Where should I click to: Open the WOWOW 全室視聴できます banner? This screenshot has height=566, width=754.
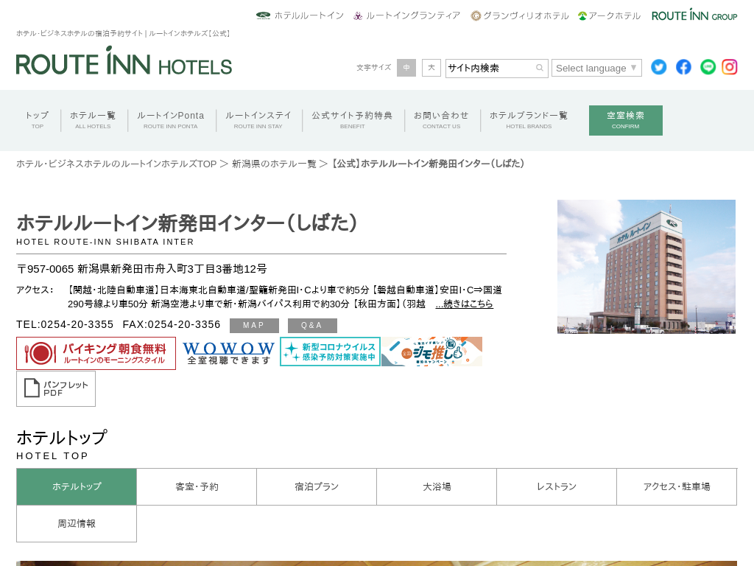coord(229,352)
